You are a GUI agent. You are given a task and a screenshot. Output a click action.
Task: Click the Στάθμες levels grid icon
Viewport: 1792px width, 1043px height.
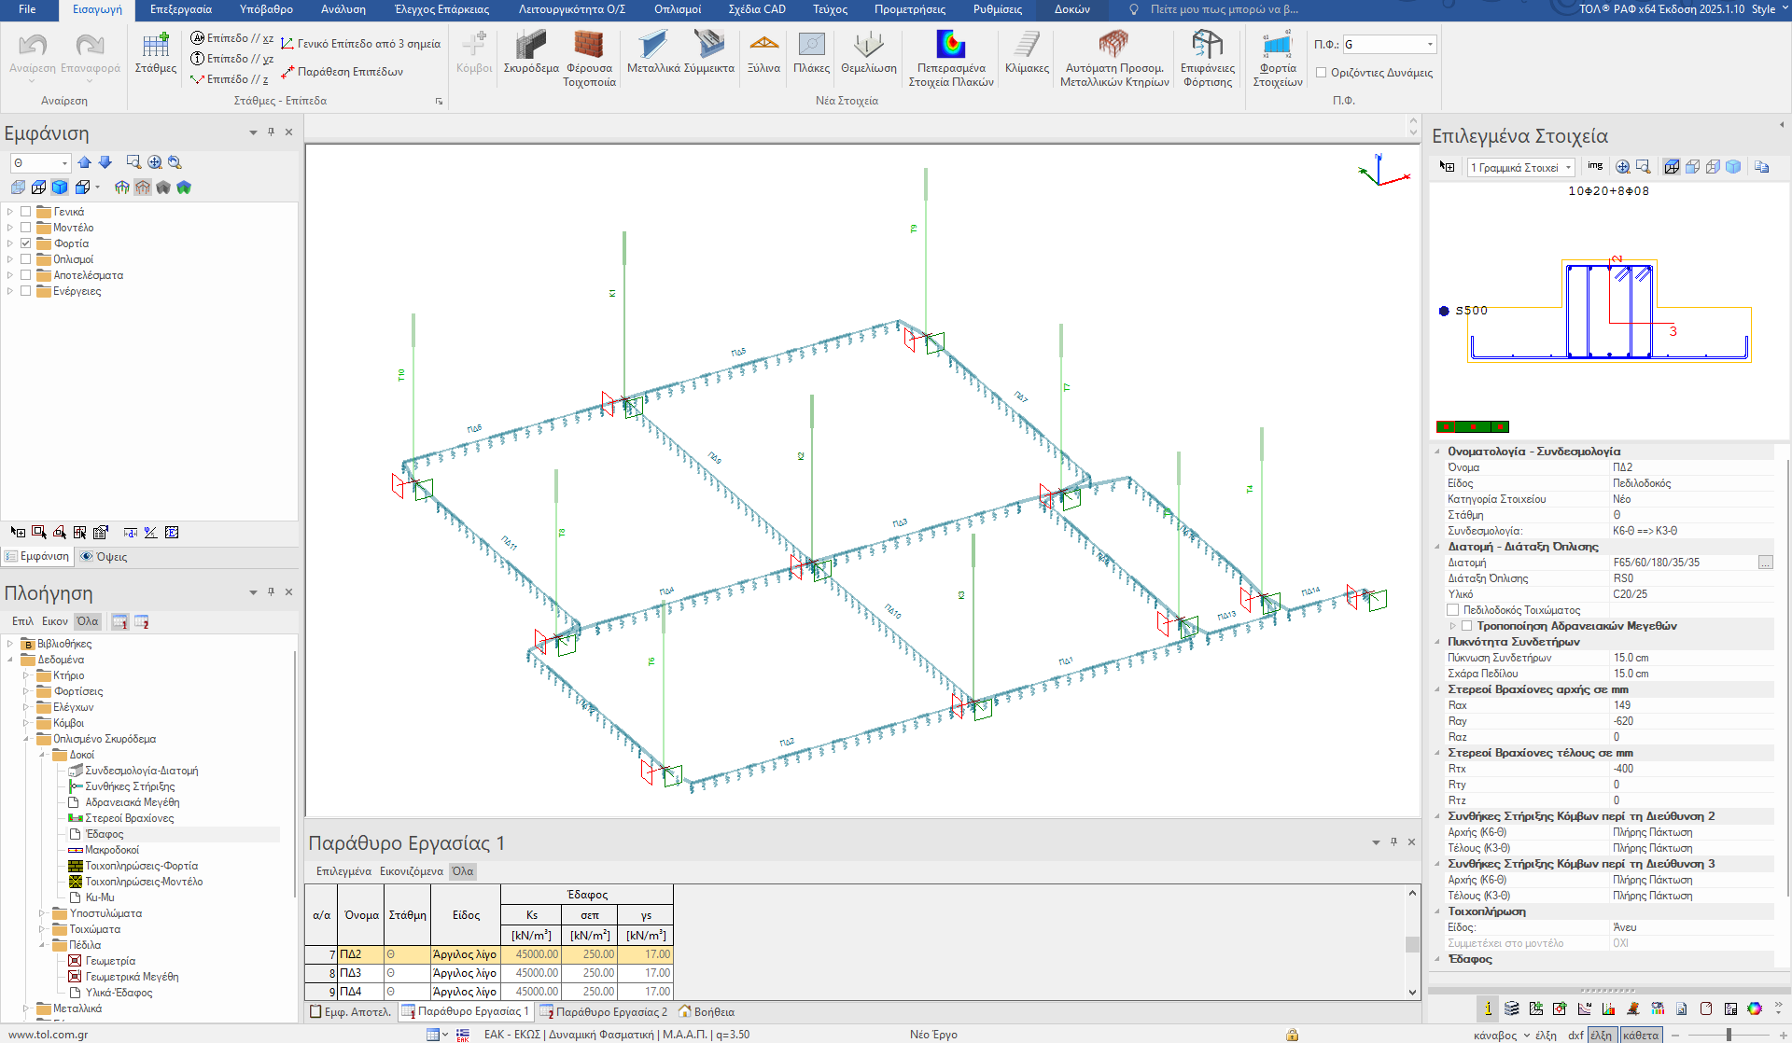[155, 46]
